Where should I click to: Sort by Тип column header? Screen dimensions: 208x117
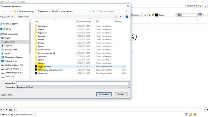97,21
